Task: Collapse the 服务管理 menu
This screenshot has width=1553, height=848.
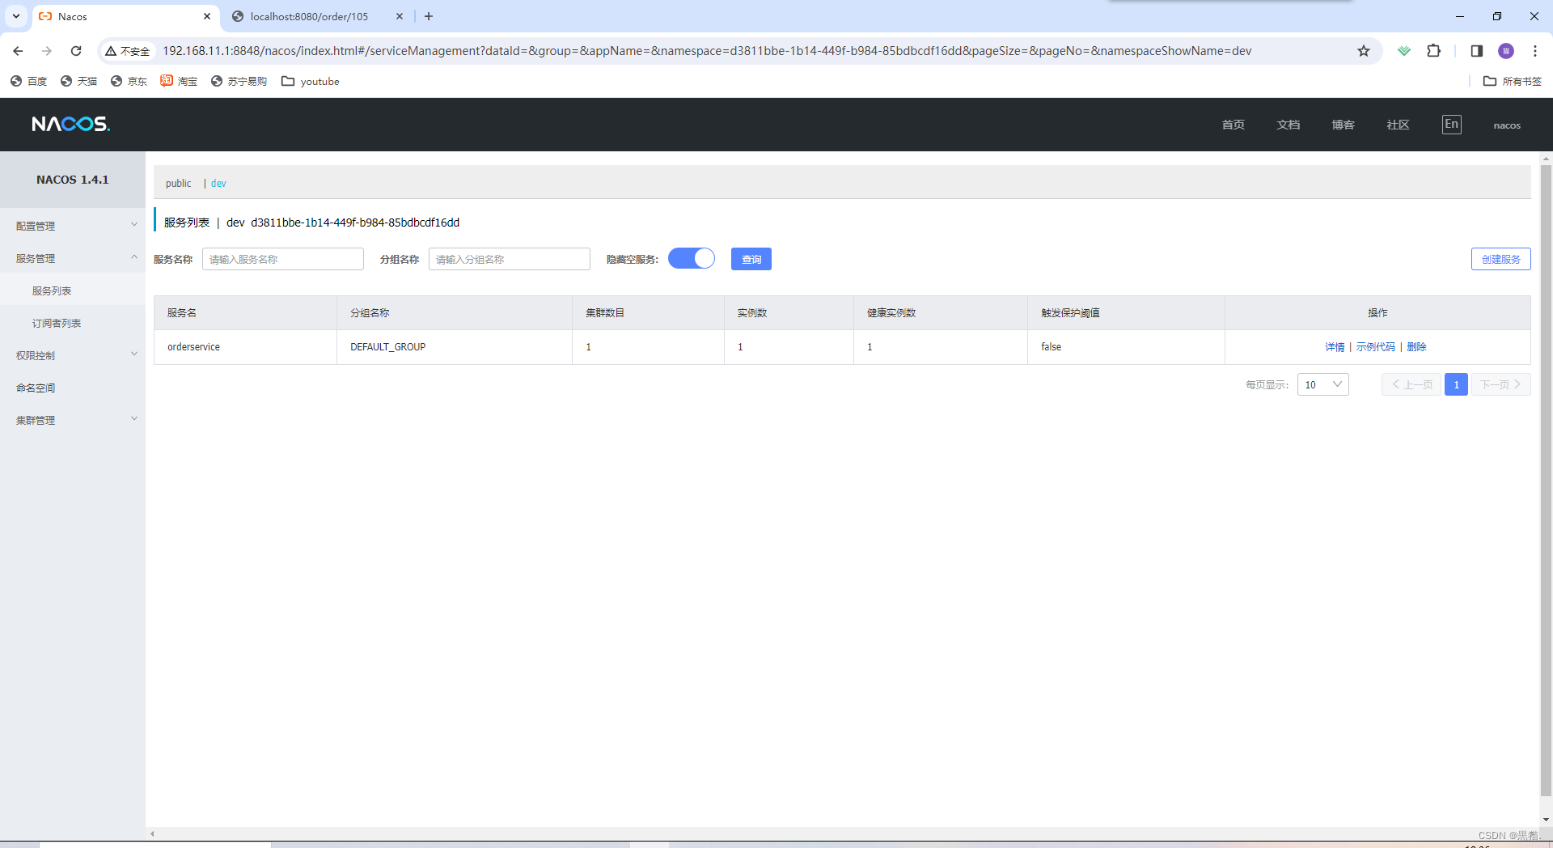Action: (x=73, y=258)
